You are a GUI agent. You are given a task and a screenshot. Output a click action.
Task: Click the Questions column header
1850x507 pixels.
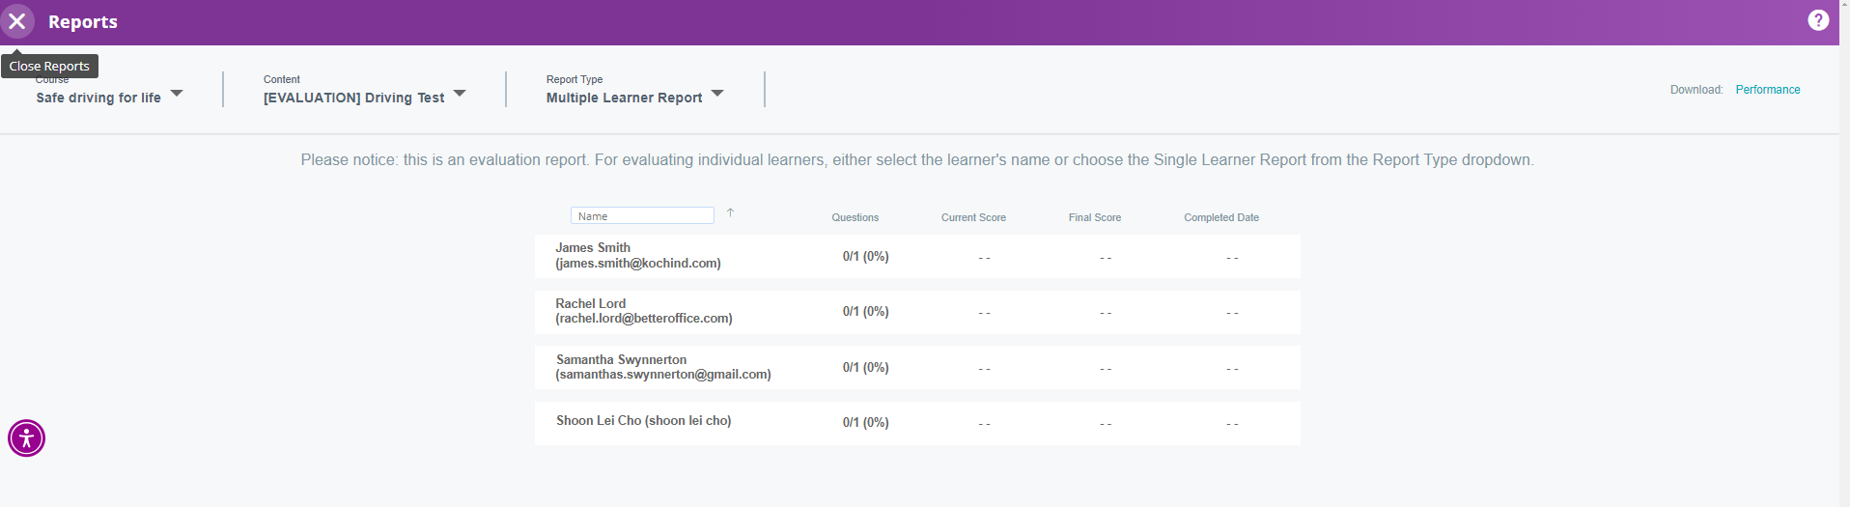(x=855, y=218)
